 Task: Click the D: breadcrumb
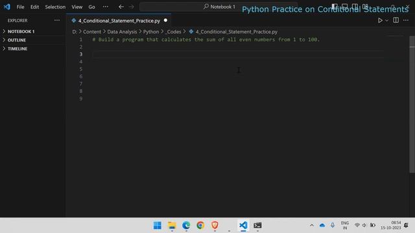(x=75, y=32)
